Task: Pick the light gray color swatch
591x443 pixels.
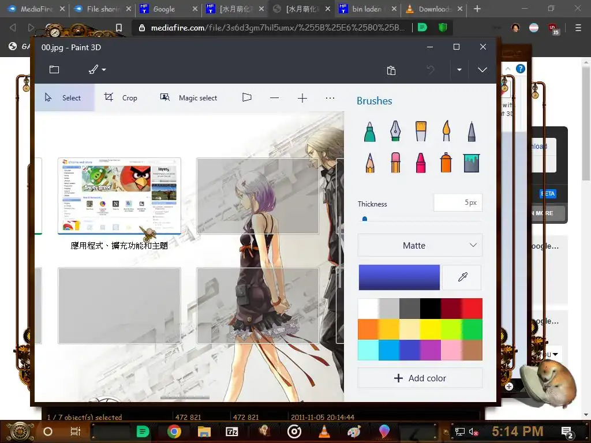Action: 389,309
